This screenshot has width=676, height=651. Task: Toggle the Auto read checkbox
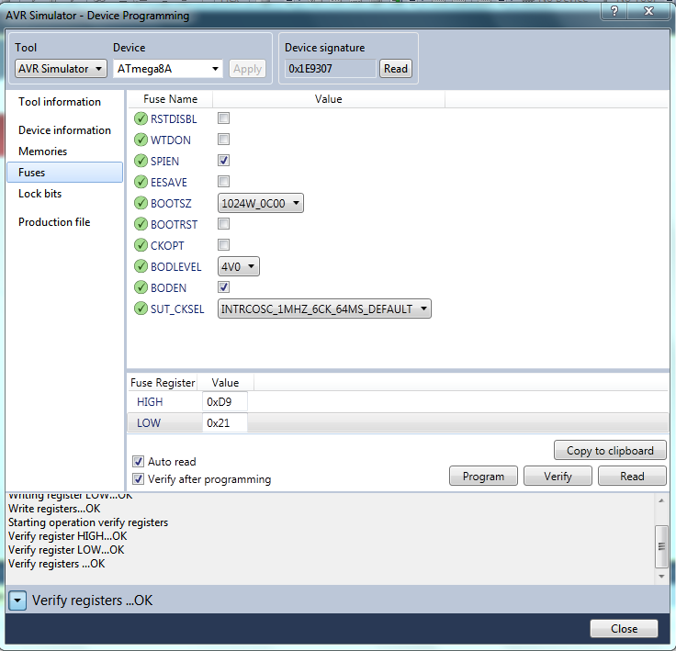coord(138,461)
